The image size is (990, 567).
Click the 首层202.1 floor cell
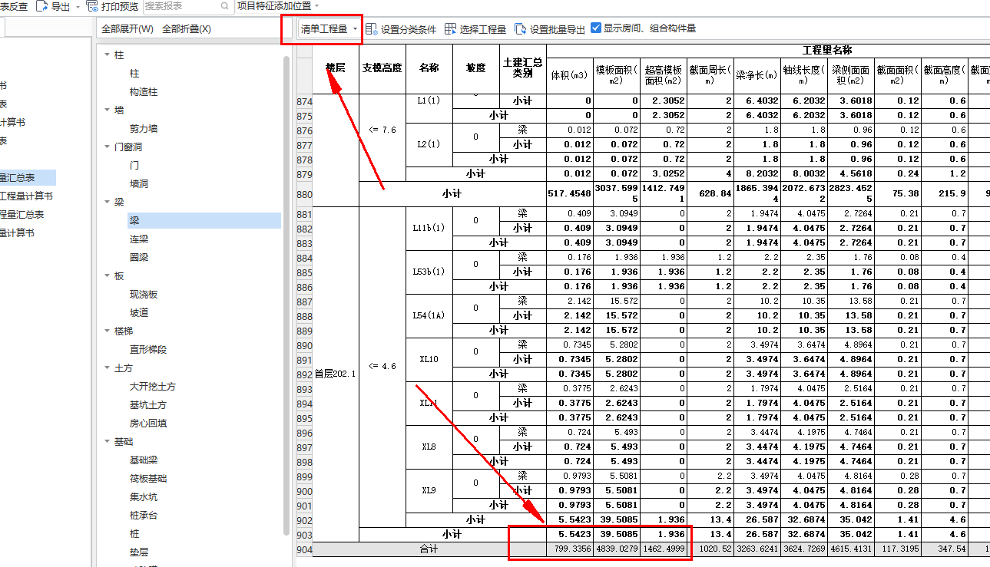pos(336,374)
